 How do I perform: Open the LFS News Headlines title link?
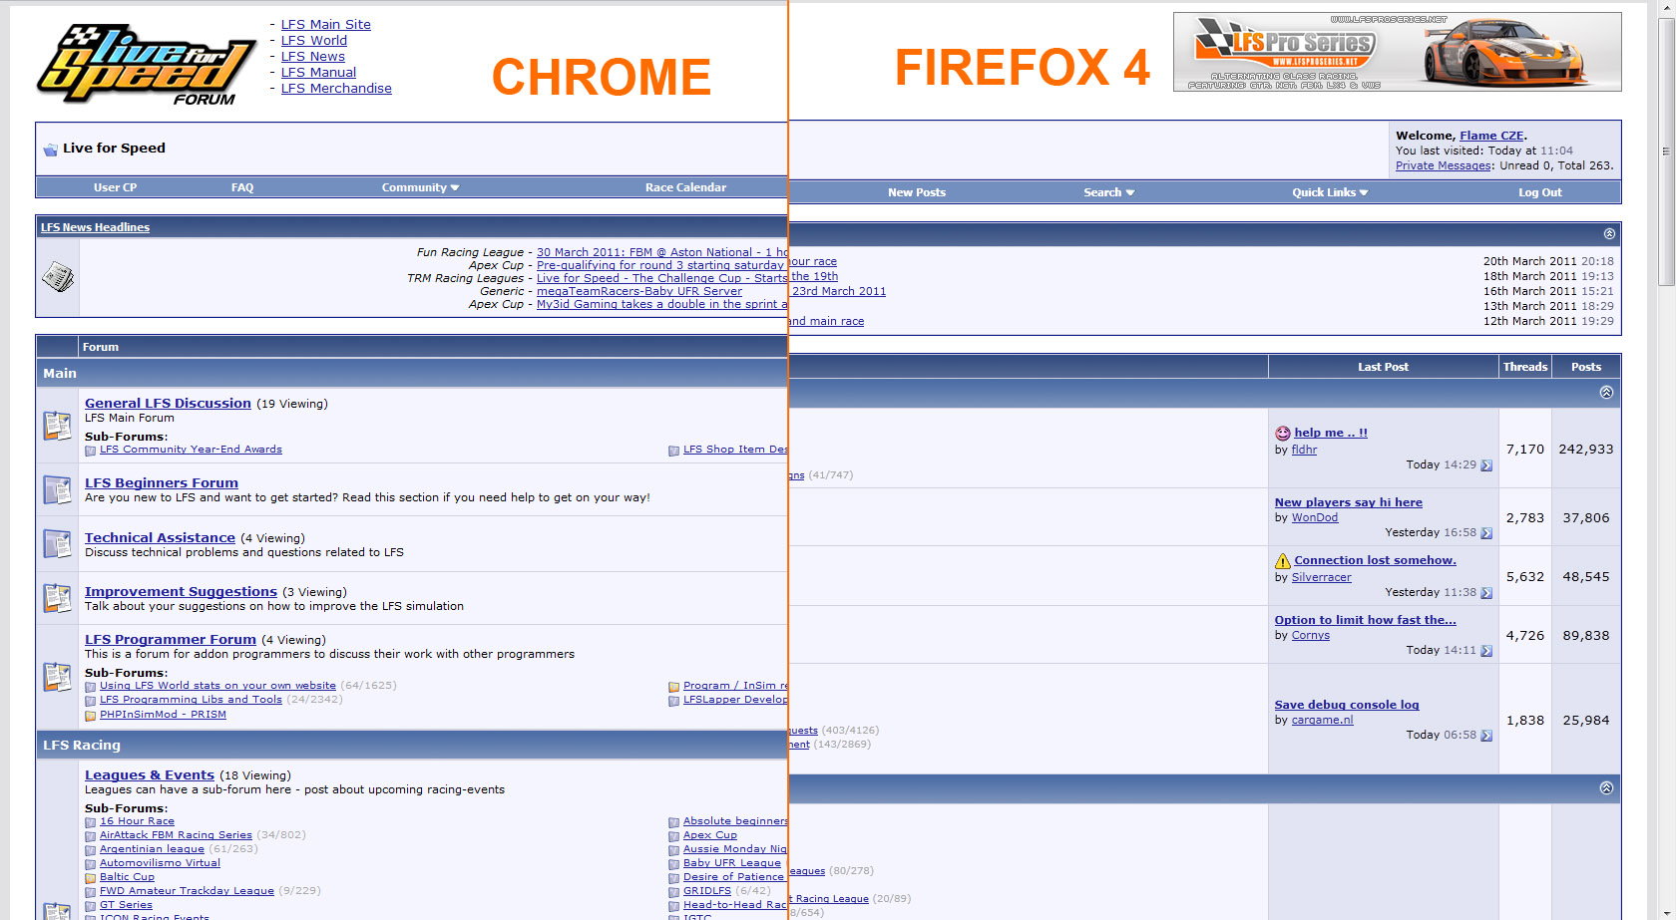(x=95, y=227)
